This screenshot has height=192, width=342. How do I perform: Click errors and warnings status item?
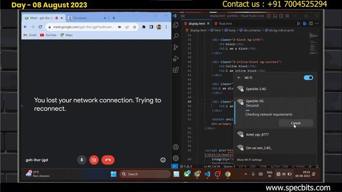(186, 166)
